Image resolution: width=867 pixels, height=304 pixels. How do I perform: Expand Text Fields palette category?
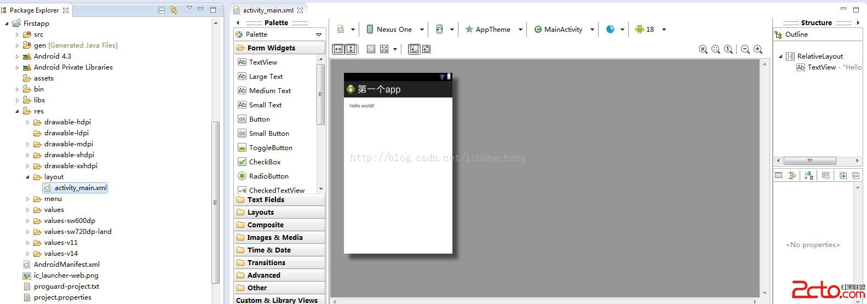point(280,199)
